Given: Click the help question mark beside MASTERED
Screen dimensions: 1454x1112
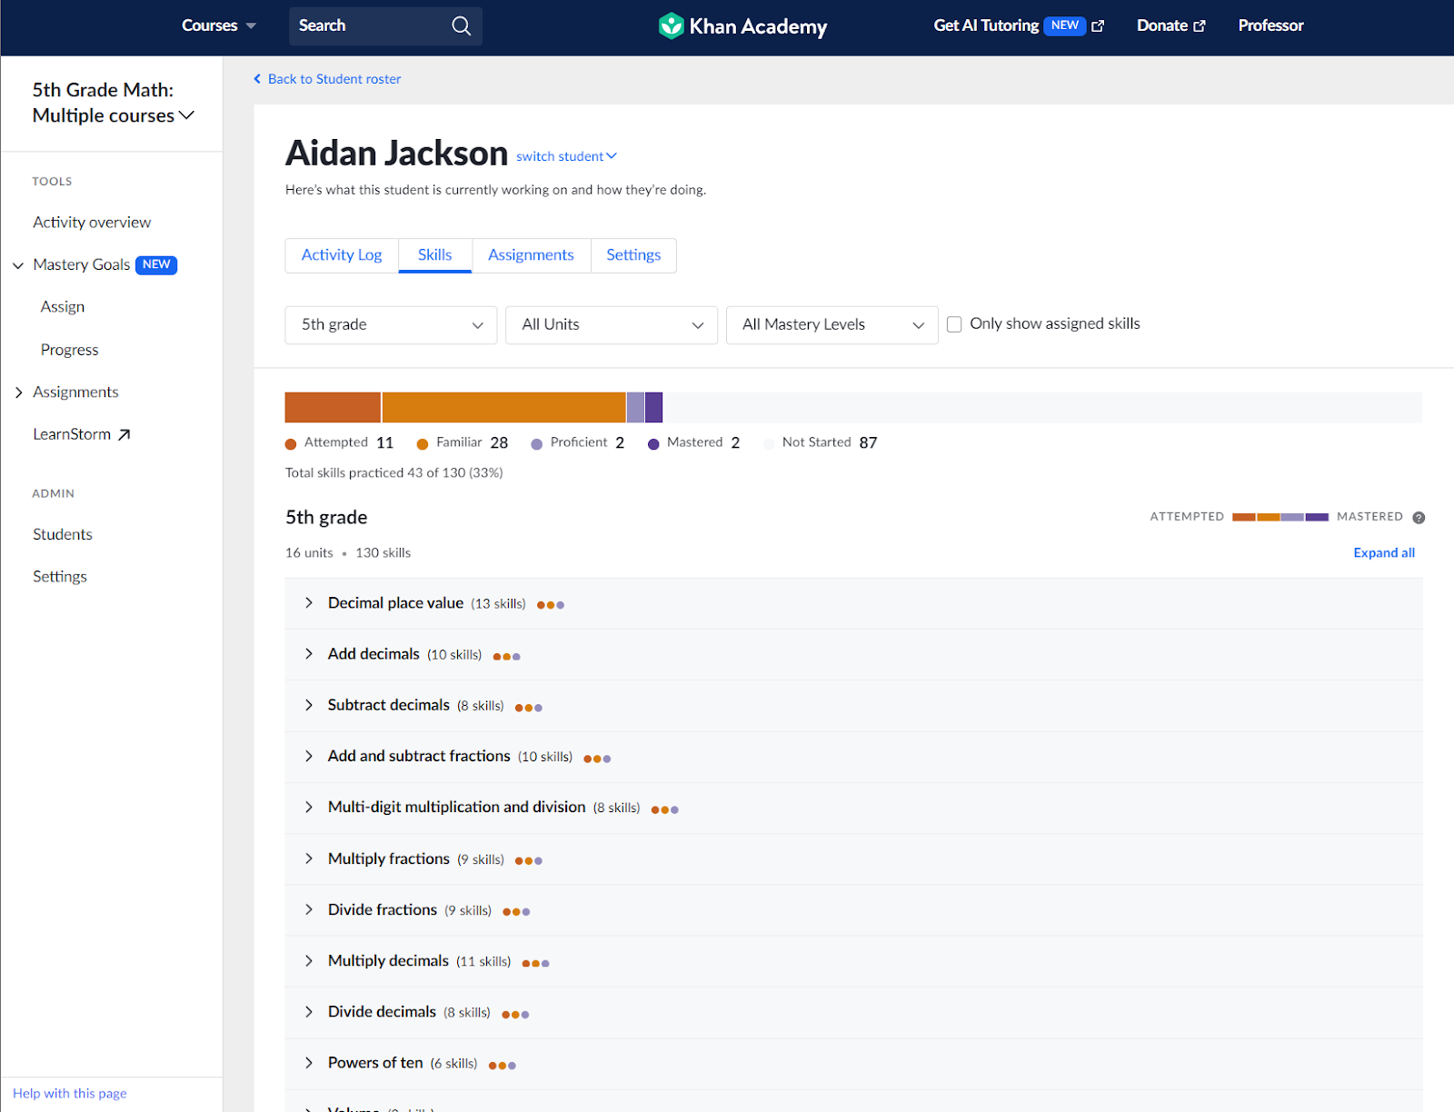Looking at the screenshot, I should click(x=1419, y=517).
